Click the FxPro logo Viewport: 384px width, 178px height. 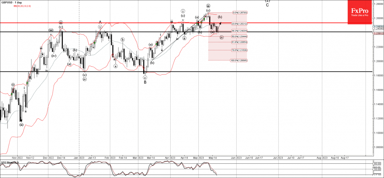[x=360, y=16]
